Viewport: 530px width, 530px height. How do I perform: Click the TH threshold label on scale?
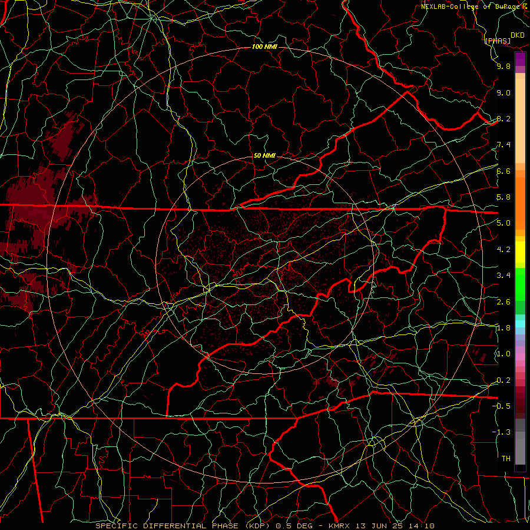pos(506,459)
